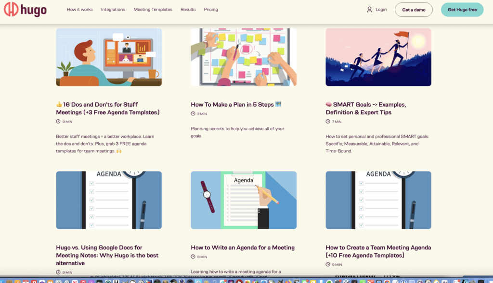This screenshot has width=493, height=283.
Task: Go to the Integrations page
Action: pos(113,10)
